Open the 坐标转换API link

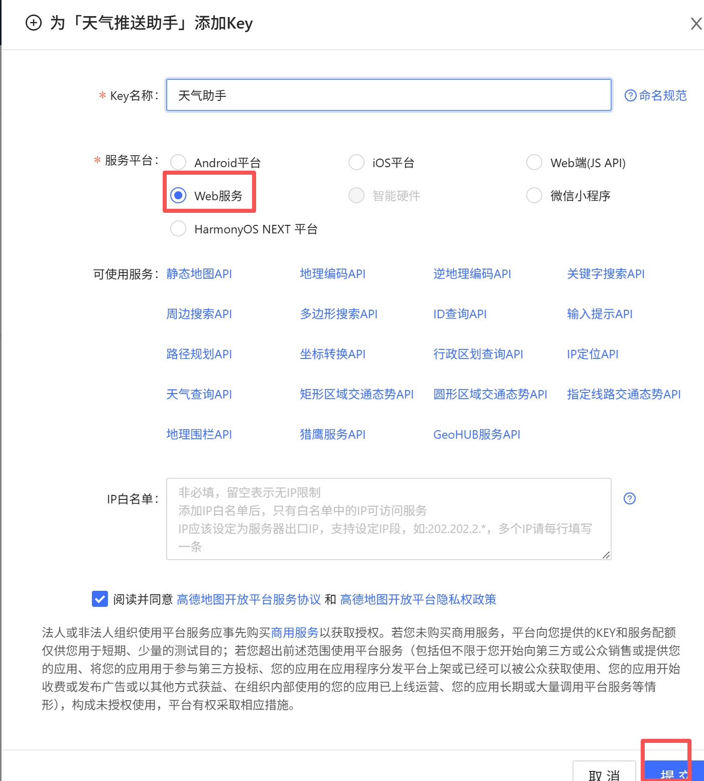click(332, 354)
